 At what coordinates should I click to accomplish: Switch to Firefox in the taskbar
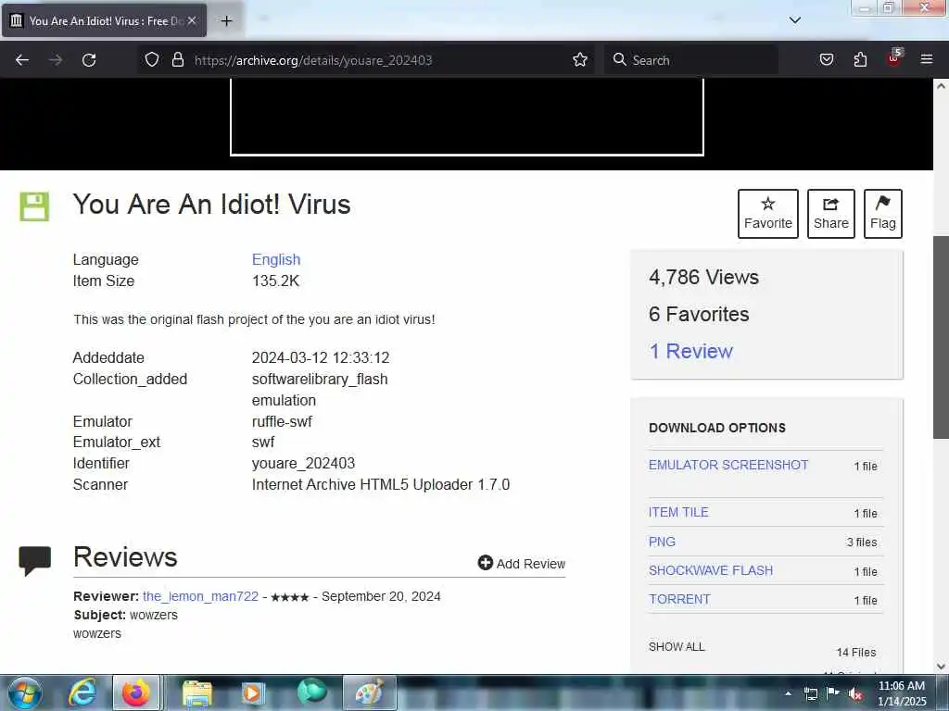coord(136,692)
